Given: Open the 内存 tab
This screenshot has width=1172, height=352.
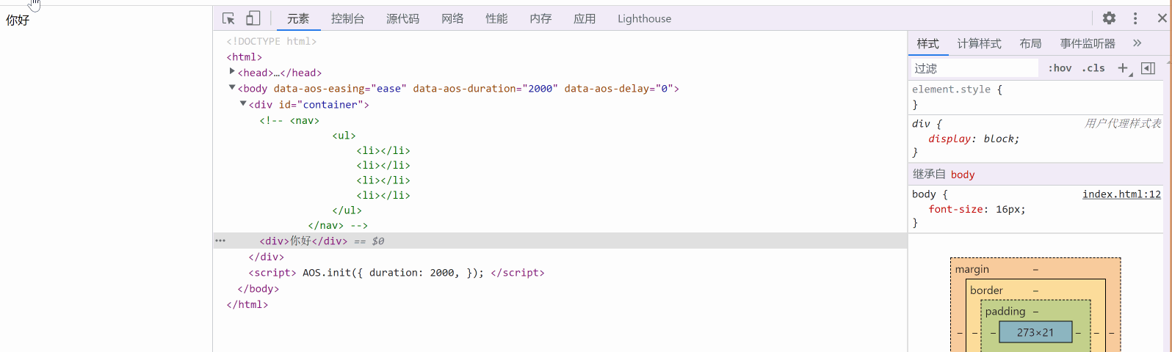Looking at the screenshot, I should coord(540,18).
